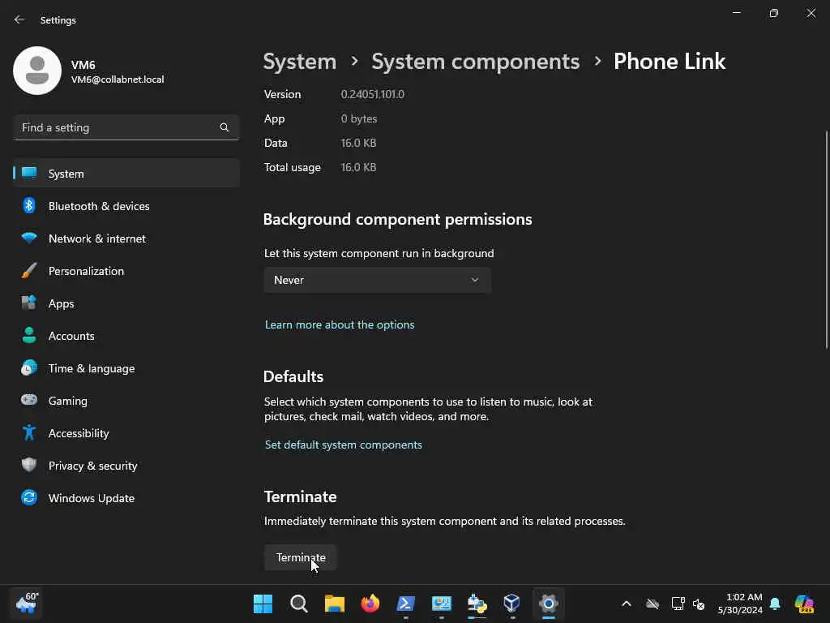The width and height of the screenshot is (830, 623).
Task: Click the VM6@collabnet.local account text
Action: pos(118,79)
